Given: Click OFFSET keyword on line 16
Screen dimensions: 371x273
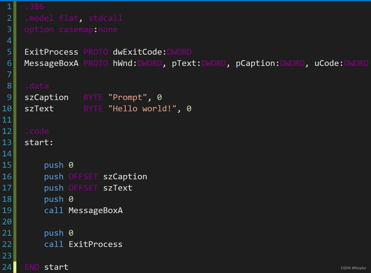Looking at the screenshot, I should (83, 176).
